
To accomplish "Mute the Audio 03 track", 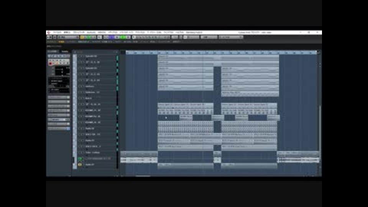I will coord(80,140).
